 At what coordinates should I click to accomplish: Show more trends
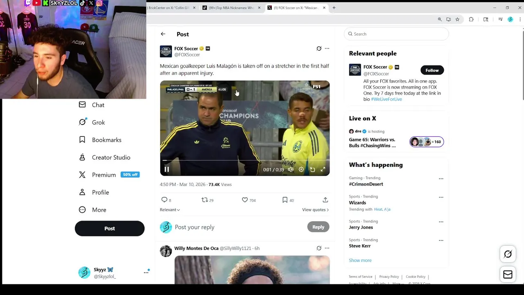tap(360, 260)
